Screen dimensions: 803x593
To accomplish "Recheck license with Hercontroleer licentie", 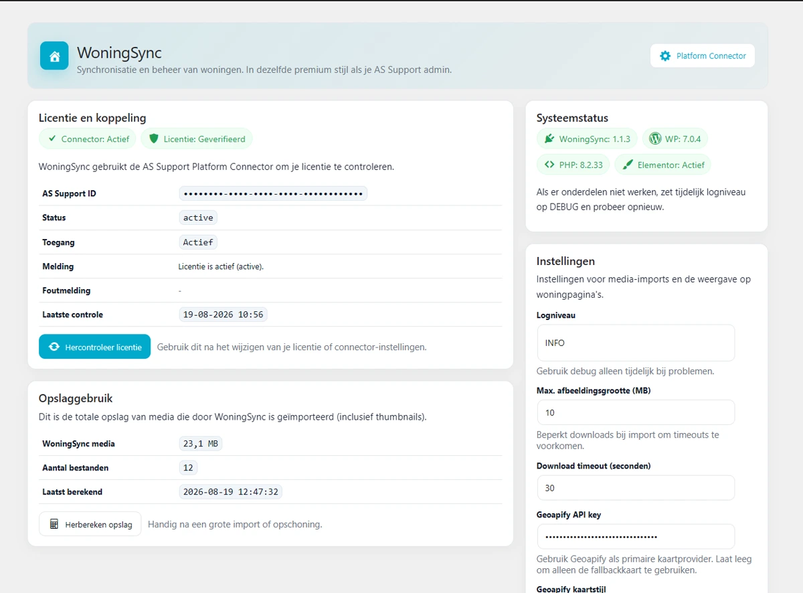I will tap(94, 347).
